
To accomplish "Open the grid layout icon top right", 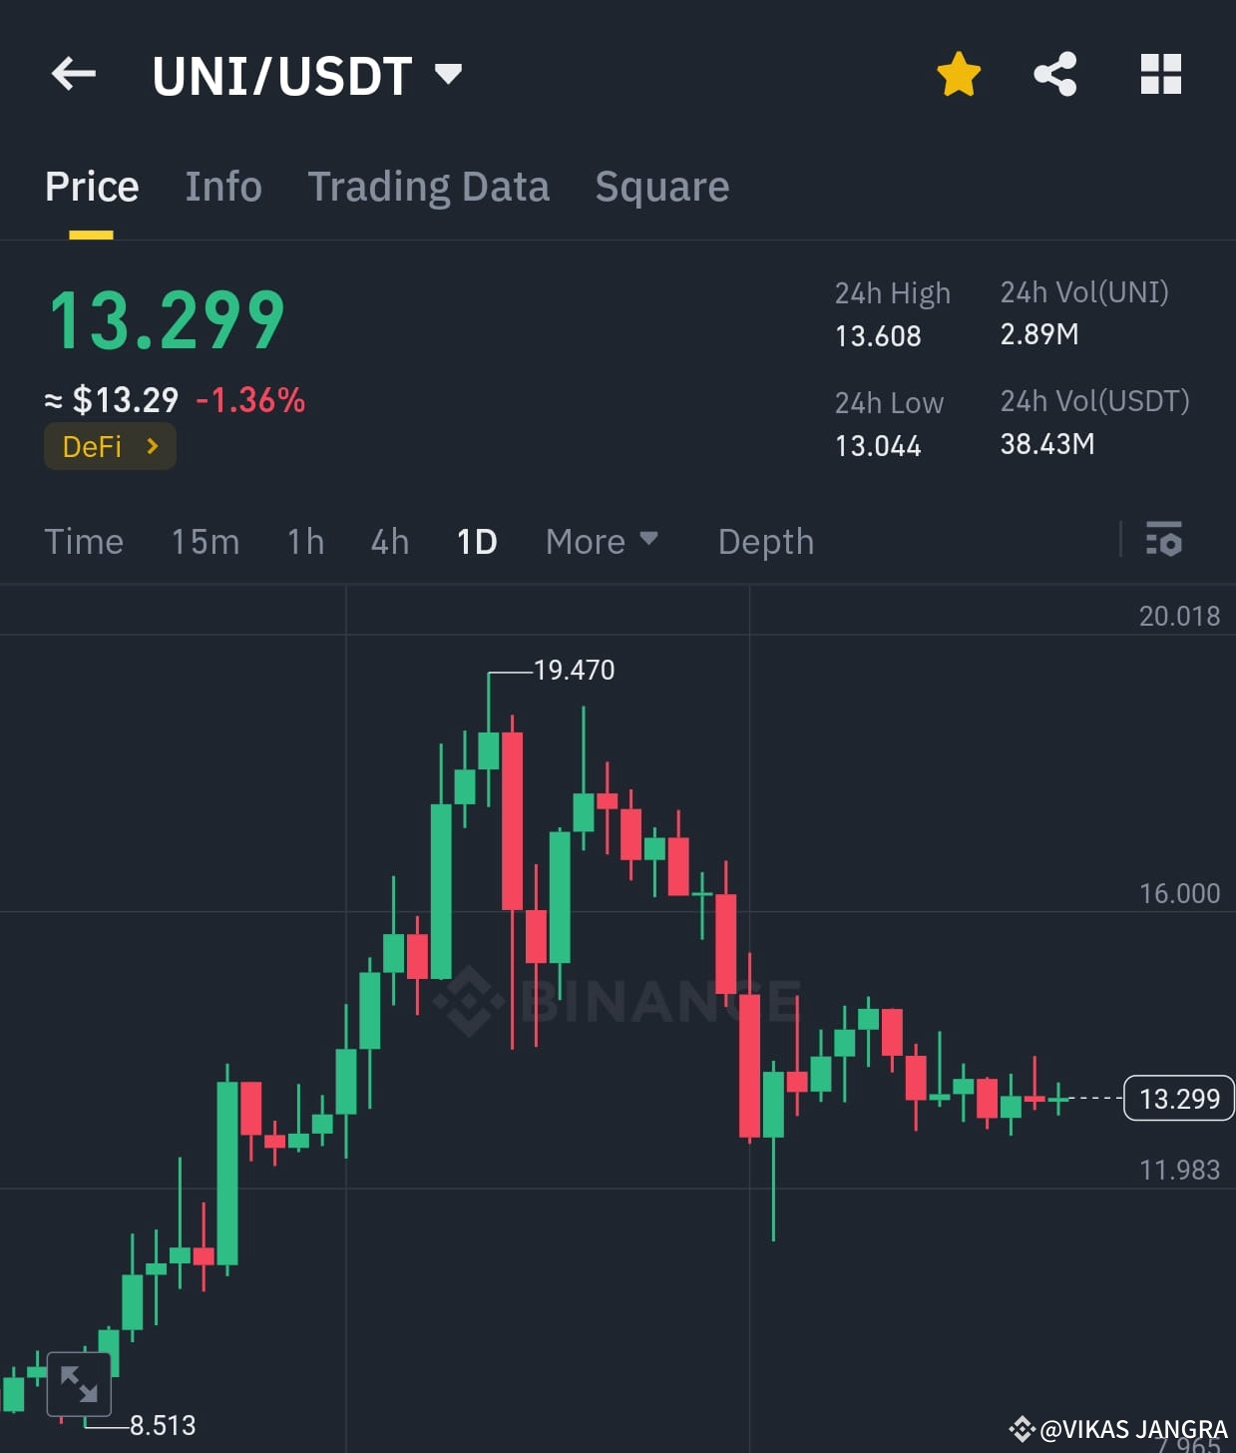I will 1160,73.
